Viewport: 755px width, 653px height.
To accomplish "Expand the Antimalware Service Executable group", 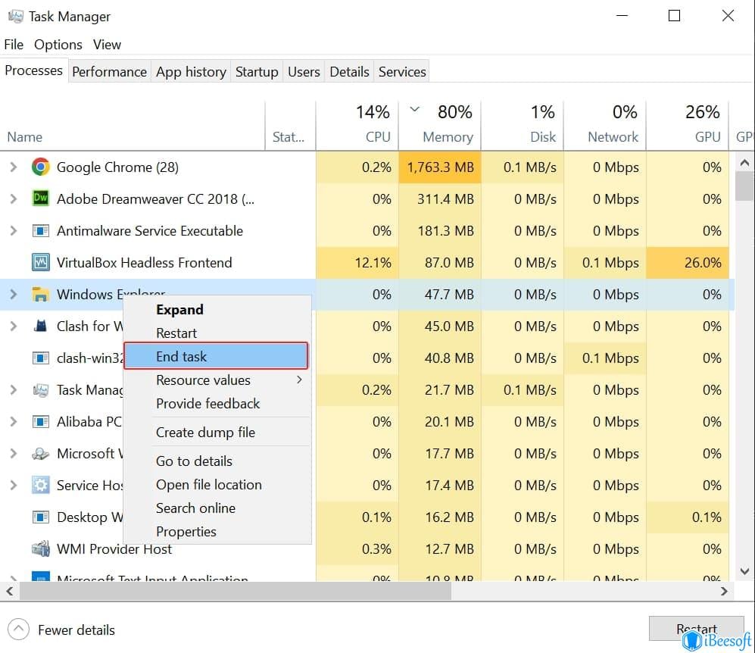I will [14, 230].
